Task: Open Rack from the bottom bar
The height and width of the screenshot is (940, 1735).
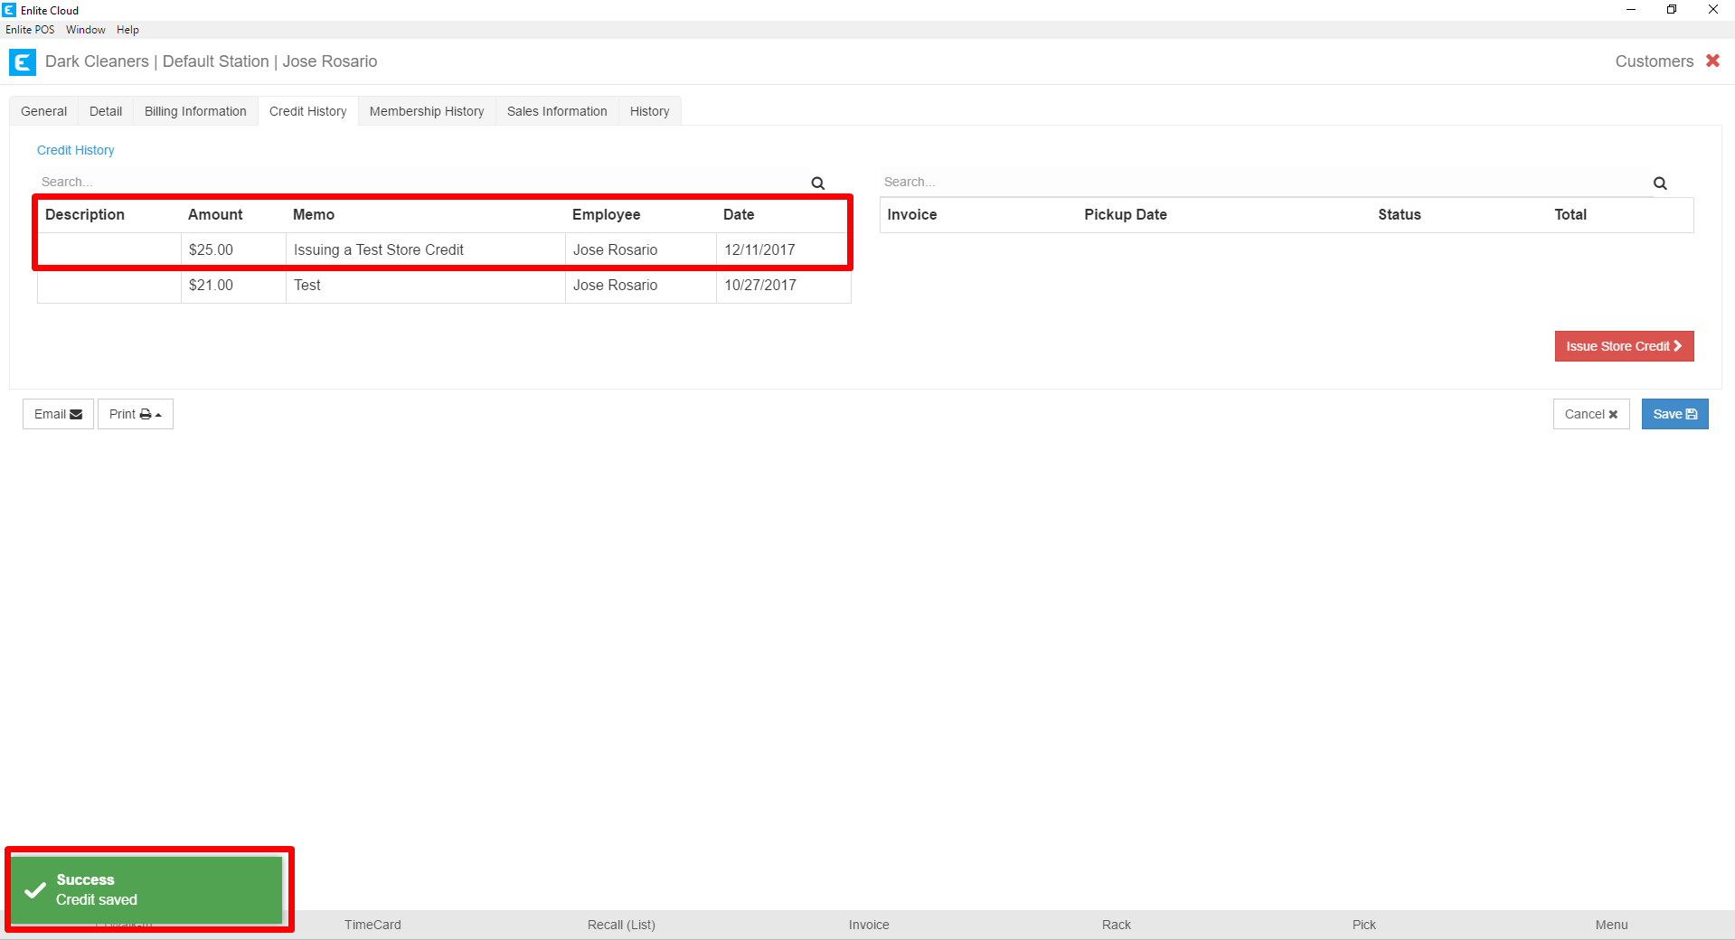Action: click(1117, 925)
